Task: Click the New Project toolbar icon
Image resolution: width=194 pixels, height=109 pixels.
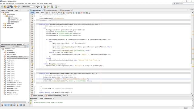Action: tap(5, 7)
